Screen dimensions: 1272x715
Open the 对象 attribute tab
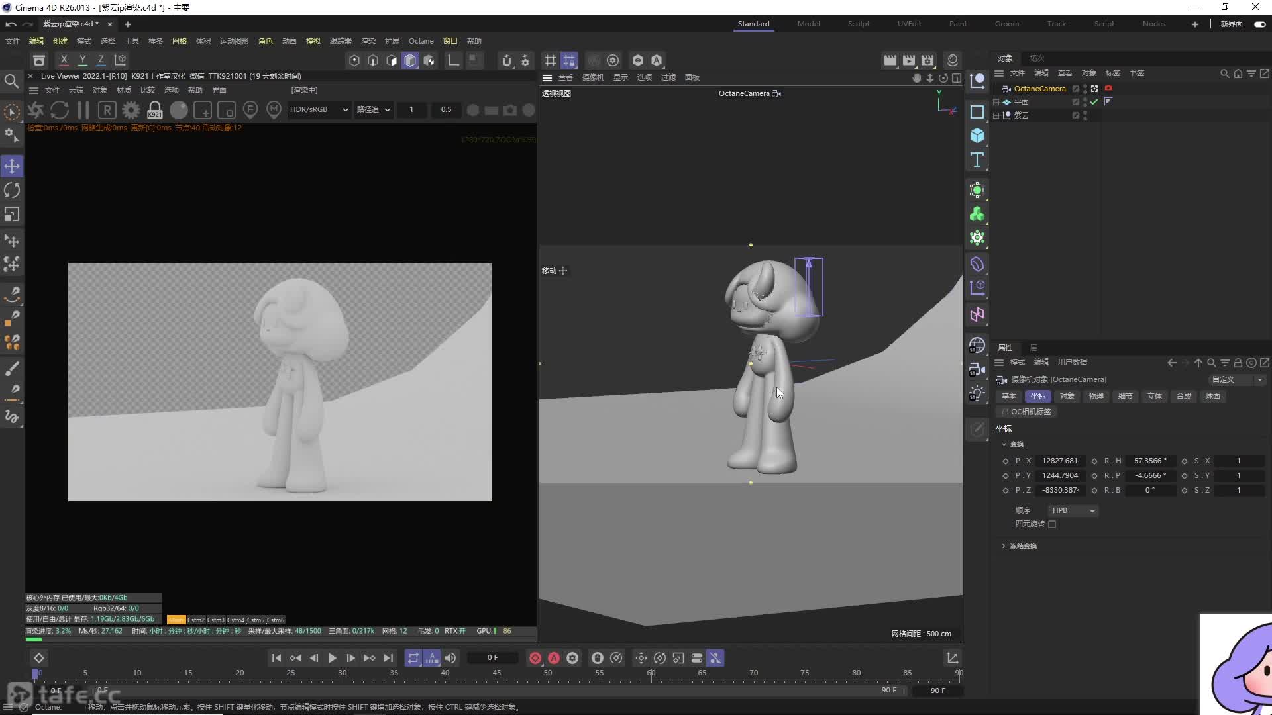pyautogui.click(x=1067, y=396)
